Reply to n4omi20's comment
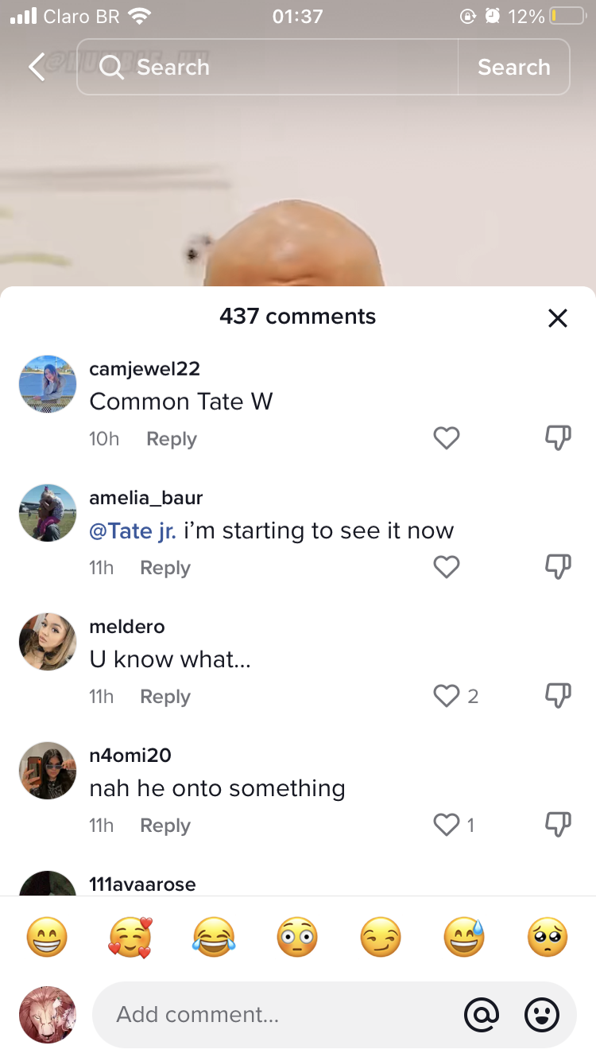Screen dimensions: 596x1061 click(x=165, y=826)
